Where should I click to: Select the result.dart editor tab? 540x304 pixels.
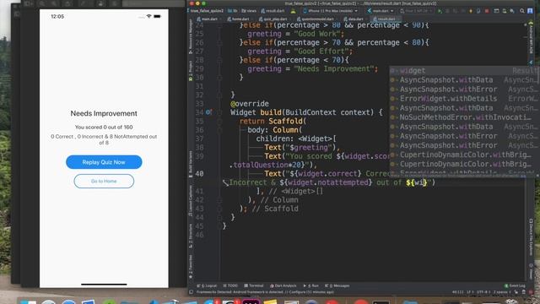tap(385, 19)
